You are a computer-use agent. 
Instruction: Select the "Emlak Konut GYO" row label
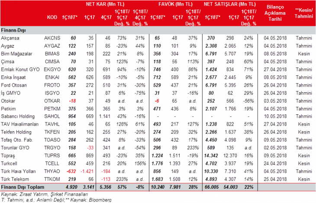tap(20, 70)
